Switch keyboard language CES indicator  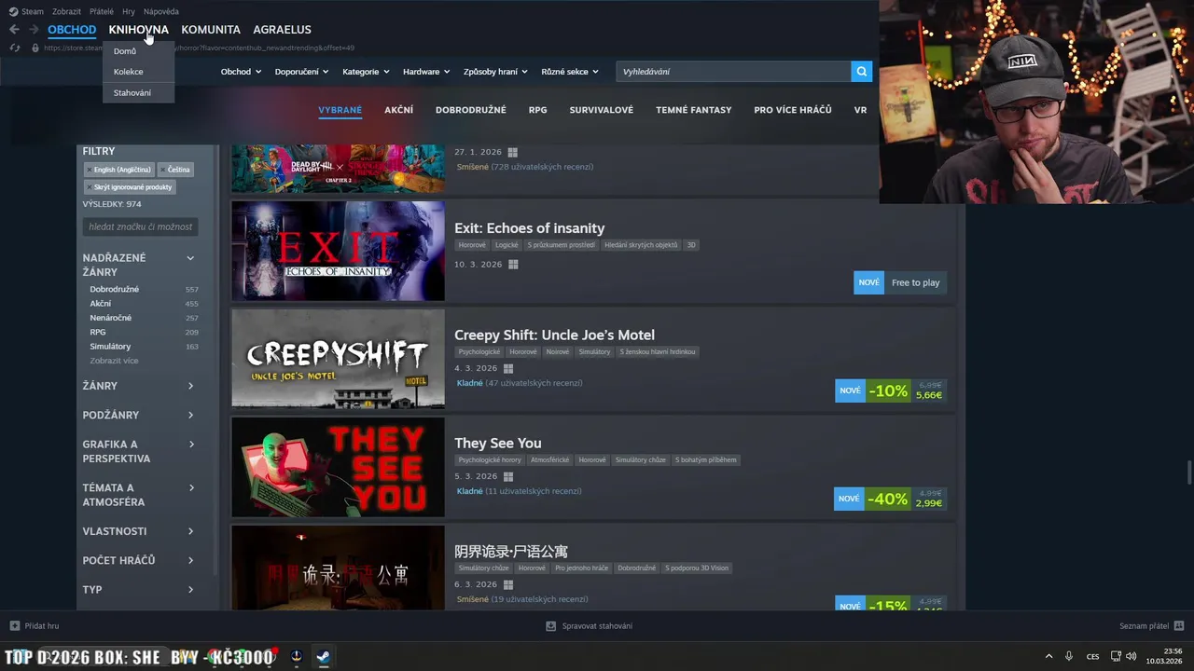pyautogui.click(x=1092, y=656)
